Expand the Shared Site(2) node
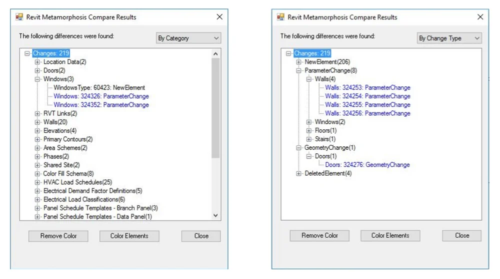Screen dimensions: 500x279 coord(37,165)
